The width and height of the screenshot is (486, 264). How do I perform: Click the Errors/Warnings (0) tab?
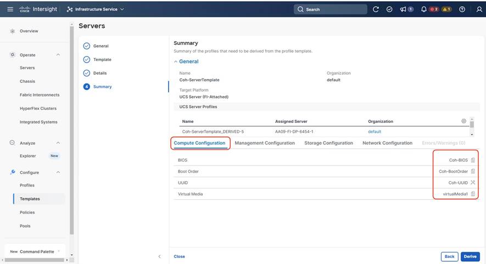[444, 143]
